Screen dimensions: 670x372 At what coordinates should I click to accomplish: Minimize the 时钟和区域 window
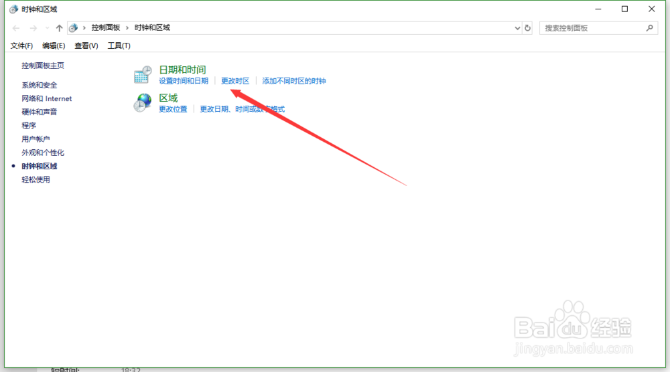point(598,9)
